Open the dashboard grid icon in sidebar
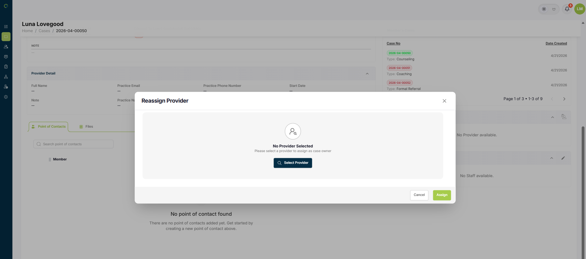This screenshot has width=586, height=259. tap(6, 27)
